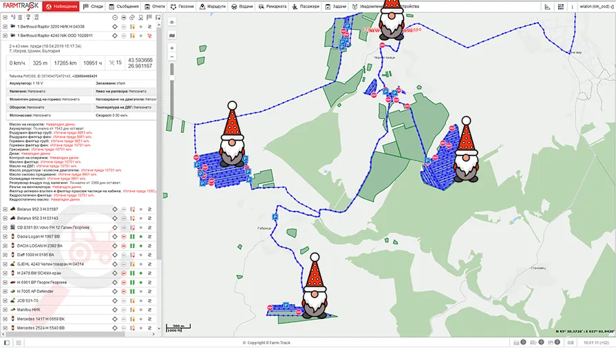Click track diamond icon for Berthoud Raptor 3200

[115, 26]
